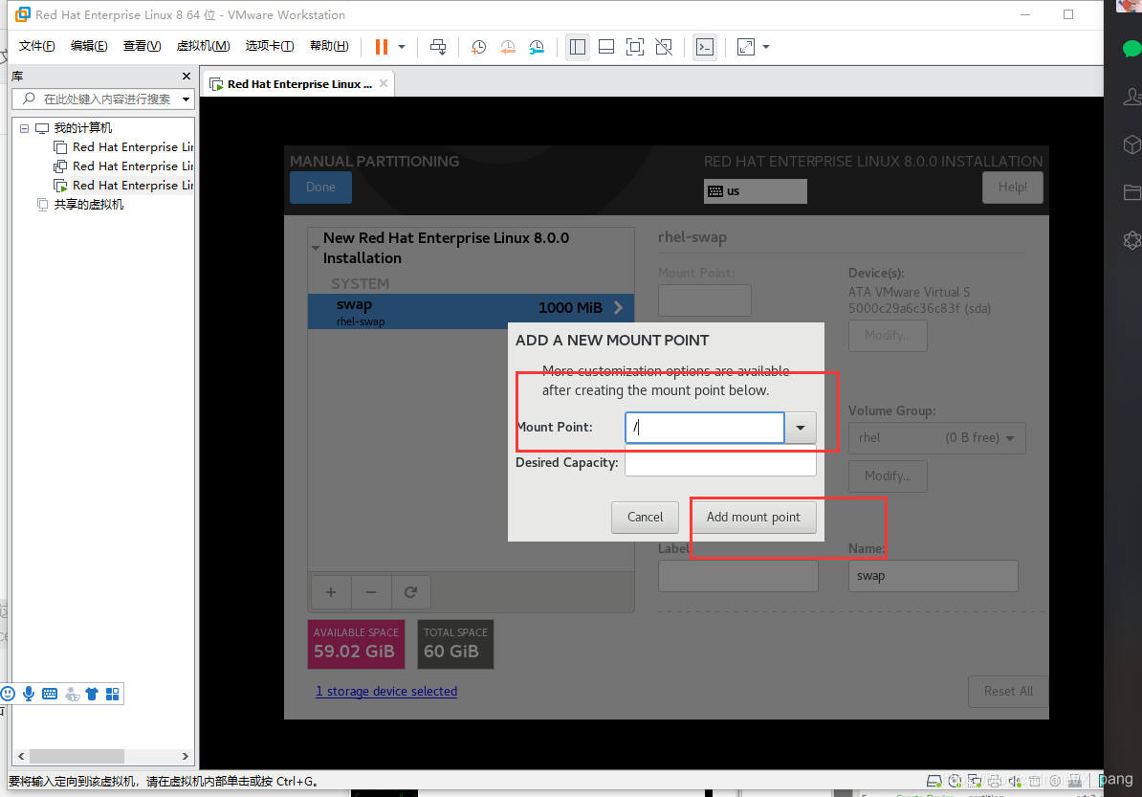Viewport: 1142px width, 797px height.
Task: Click library horizontal scrollbar left arrow
Action: (21, 756)
